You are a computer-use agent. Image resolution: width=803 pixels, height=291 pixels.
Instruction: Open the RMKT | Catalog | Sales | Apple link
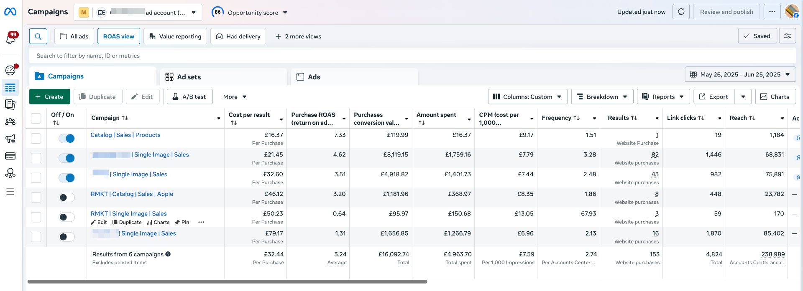tap(132, 194)
